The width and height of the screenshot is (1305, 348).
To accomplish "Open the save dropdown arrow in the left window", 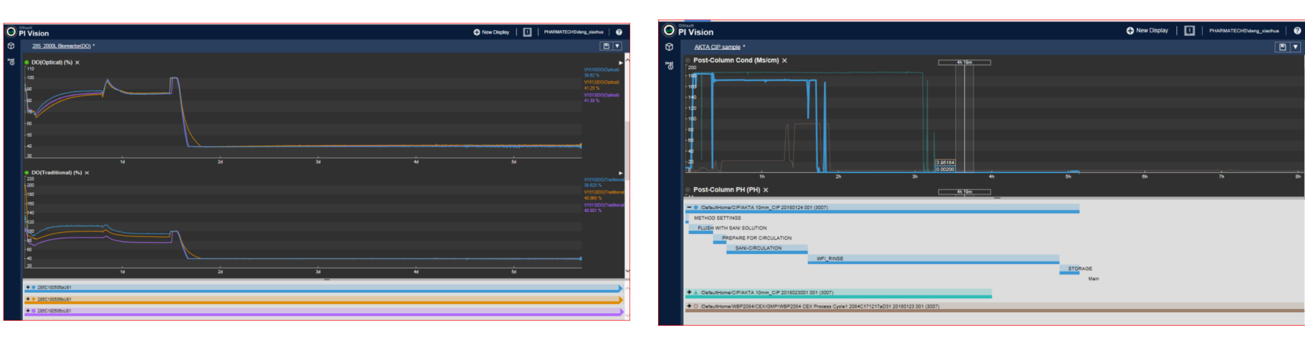I will click(617, 46).
